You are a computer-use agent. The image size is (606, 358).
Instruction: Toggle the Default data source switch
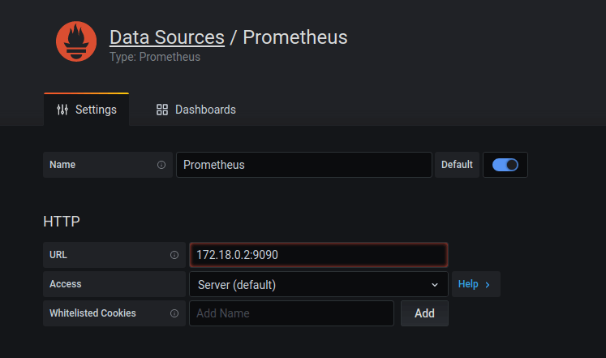coord(505,165)
